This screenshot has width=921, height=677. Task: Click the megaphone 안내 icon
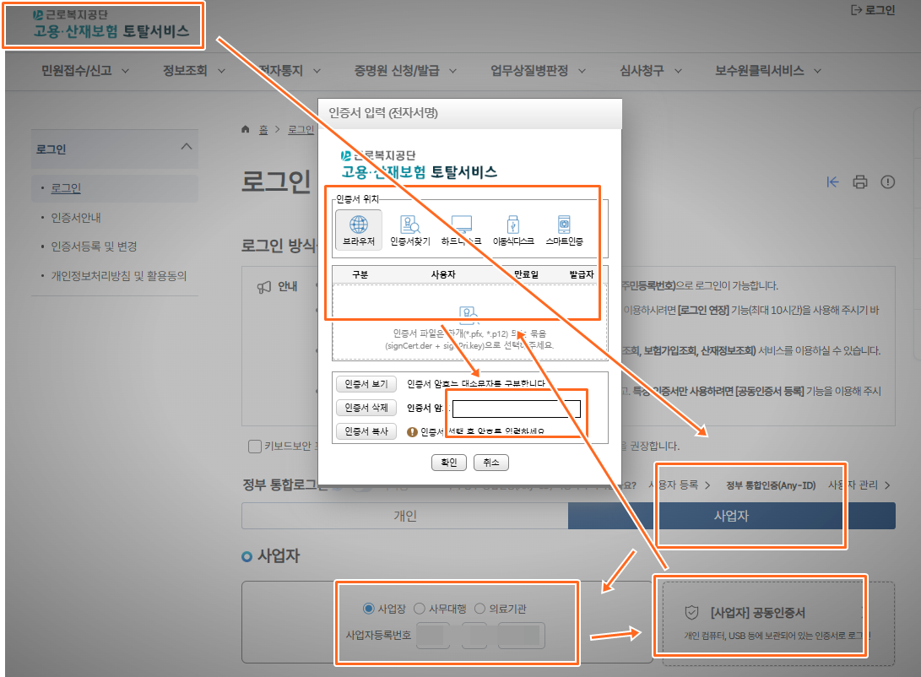(x=263, y=286)
